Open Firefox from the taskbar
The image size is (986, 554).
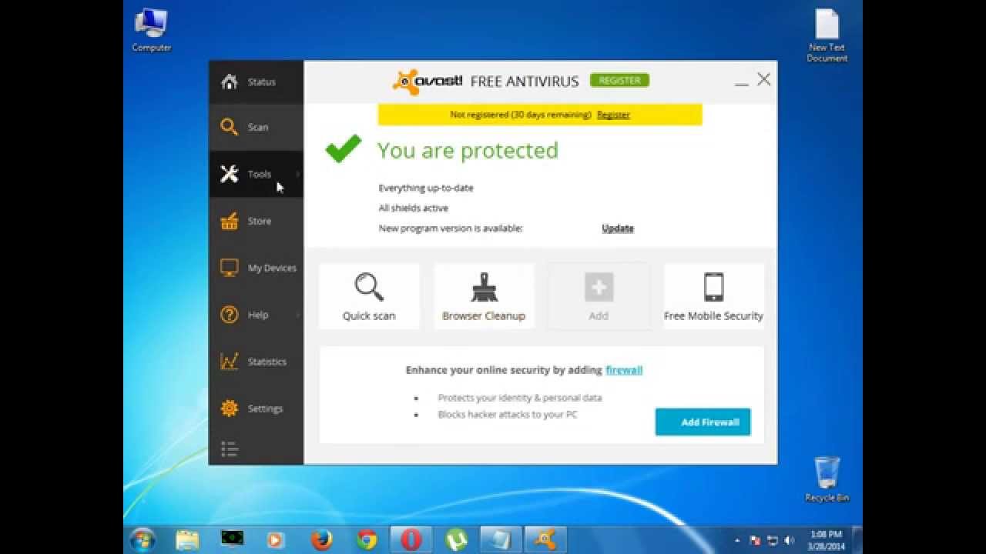[321, 539]
